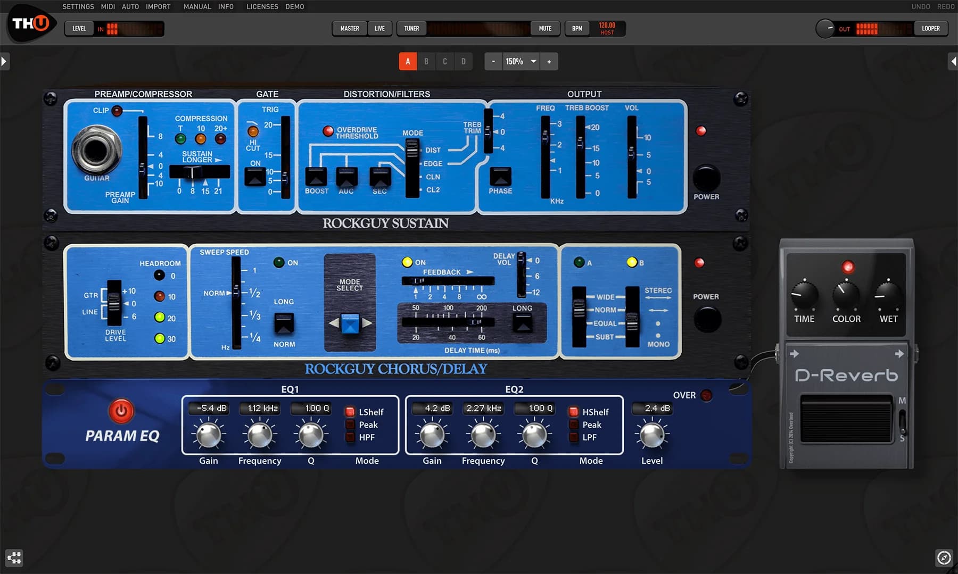Click the TUNER button
The height and width of the screenshot is (574, 958).
click(411, 29)
